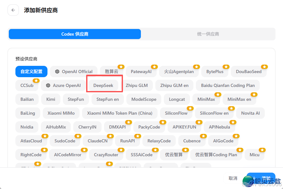This screenshot has height=189, width=283.
Task: Click the 取消 cancel button
Action: tap(233, 178)
